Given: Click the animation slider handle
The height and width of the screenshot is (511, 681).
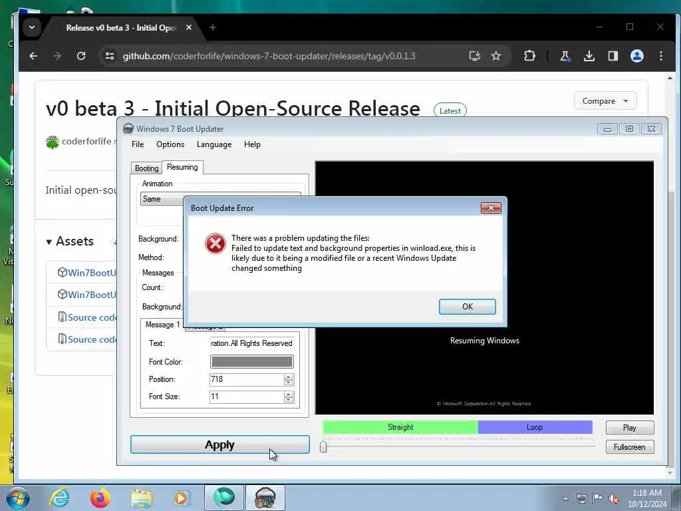Looking at the screenshot, I should [x=323, y=446].
